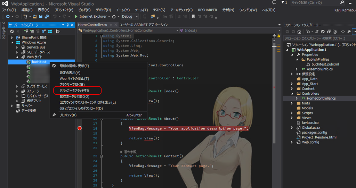The image size is (356, 188).
Task: Click the navigate back arrow in main toolbar
Action: click(7, 17)
